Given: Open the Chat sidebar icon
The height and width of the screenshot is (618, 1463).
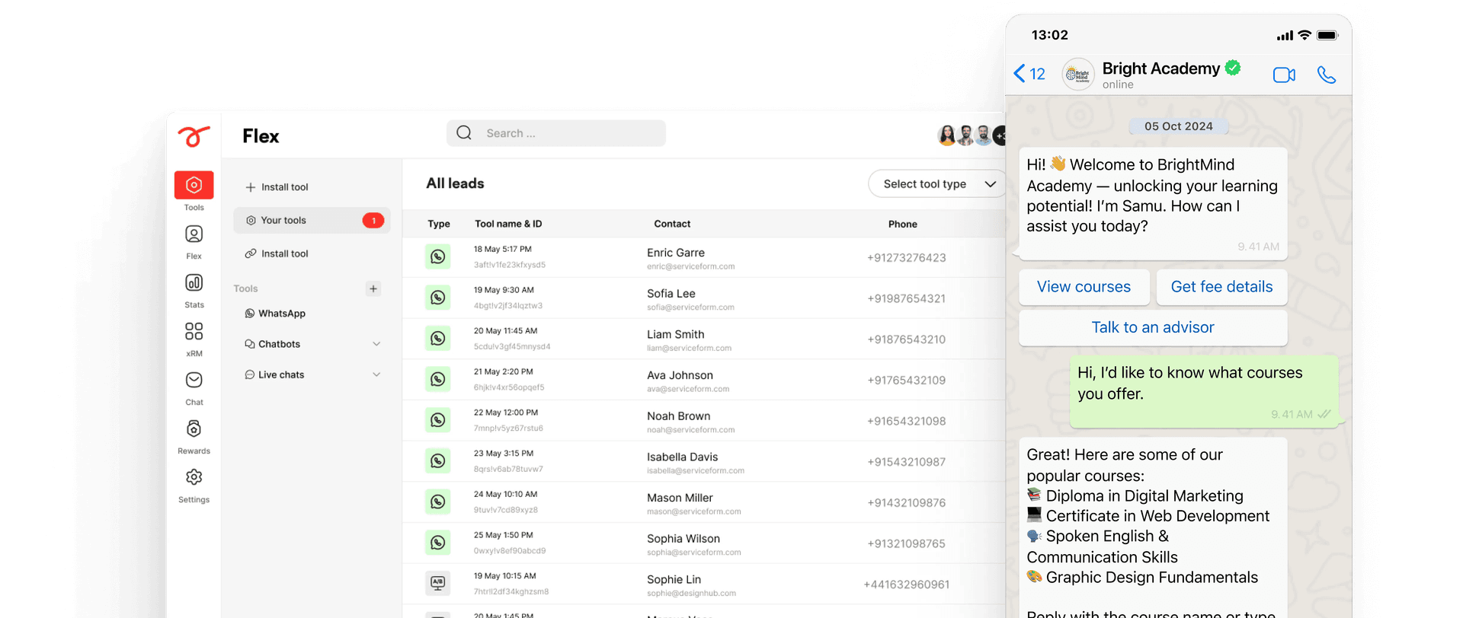Looking at the screenshot, I should pos(194,381).
